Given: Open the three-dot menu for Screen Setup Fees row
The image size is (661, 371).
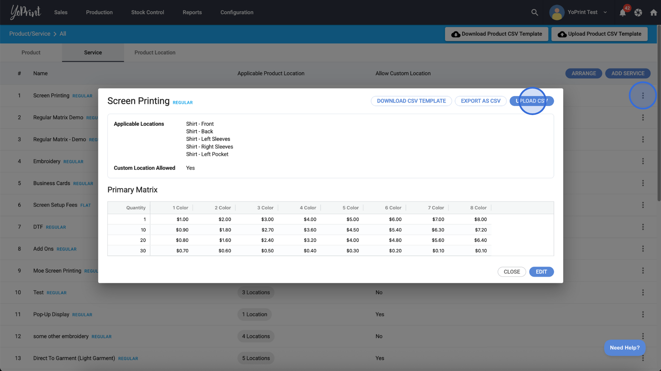Looking at the screenshot, I should (643, 205).
